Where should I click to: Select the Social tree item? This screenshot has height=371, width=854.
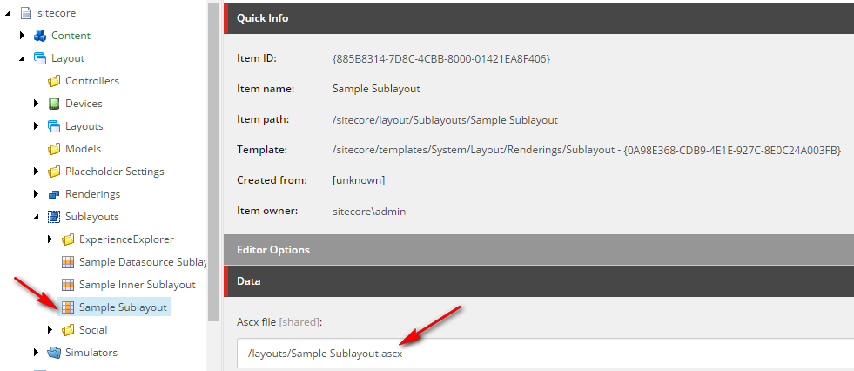93,330
